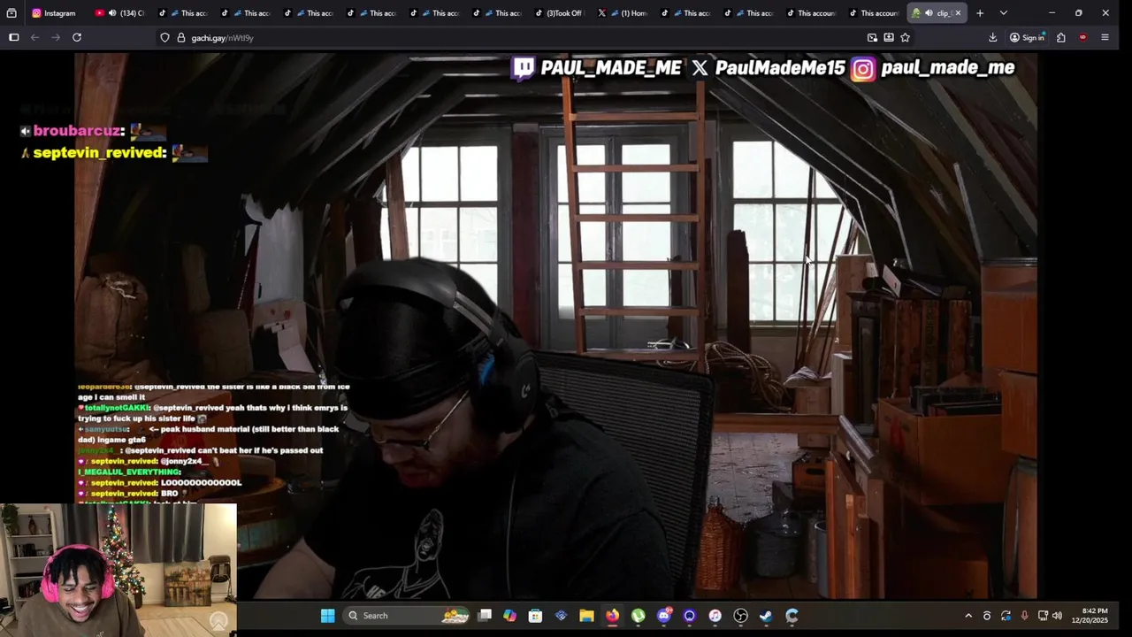Open the Firefox hamburger application menu

pyautogui.click(x=1105, y=37)
